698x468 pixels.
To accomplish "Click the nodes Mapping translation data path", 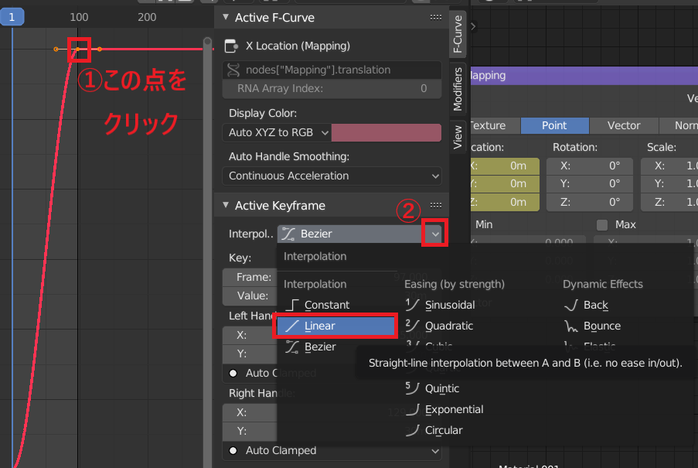I will click(x=332, y=70).
